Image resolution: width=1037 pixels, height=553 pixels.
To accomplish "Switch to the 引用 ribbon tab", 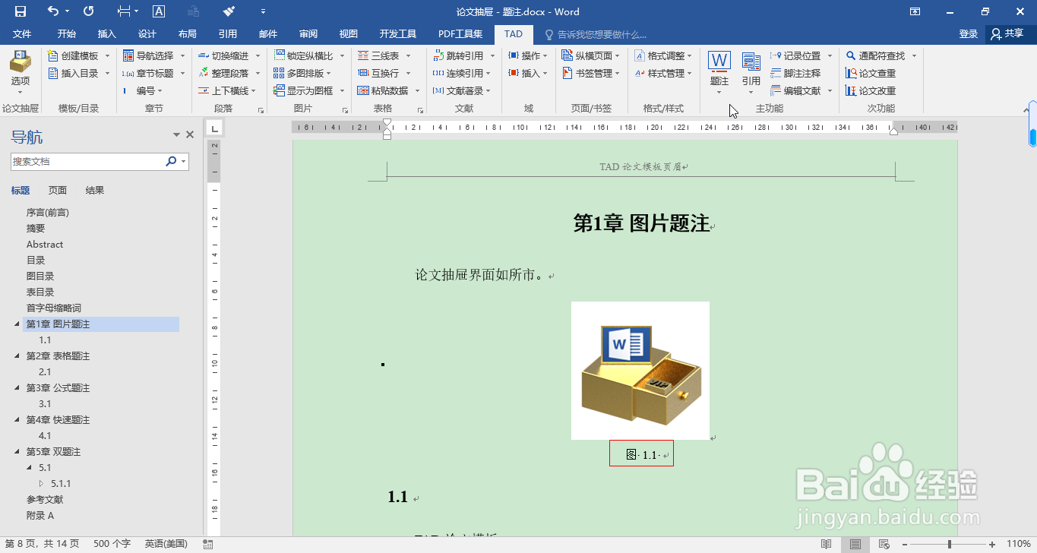I will (227, 34).
